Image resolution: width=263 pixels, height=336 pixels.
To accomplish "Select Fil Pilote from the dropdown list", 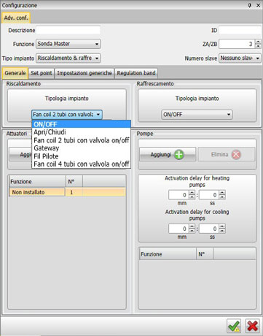I will (x=82, y=156).
